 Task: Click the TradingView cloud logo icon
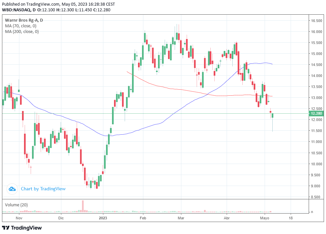coord(12,189)
